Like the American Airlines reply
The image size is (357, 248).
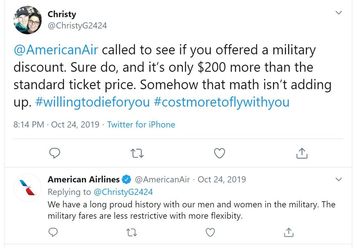[x=210, y=232]
